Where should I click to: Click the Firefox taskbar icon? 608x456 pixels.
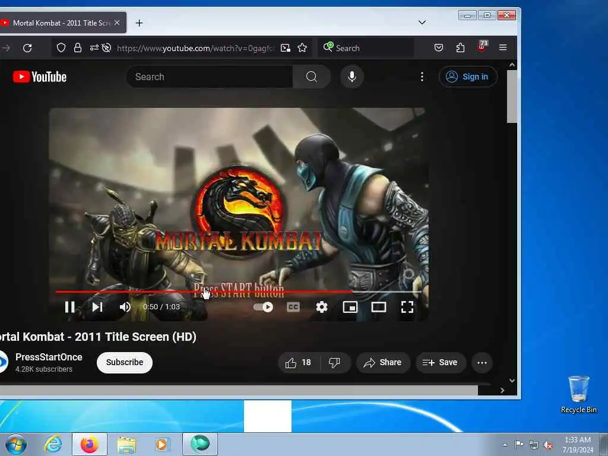pos(90,444)
